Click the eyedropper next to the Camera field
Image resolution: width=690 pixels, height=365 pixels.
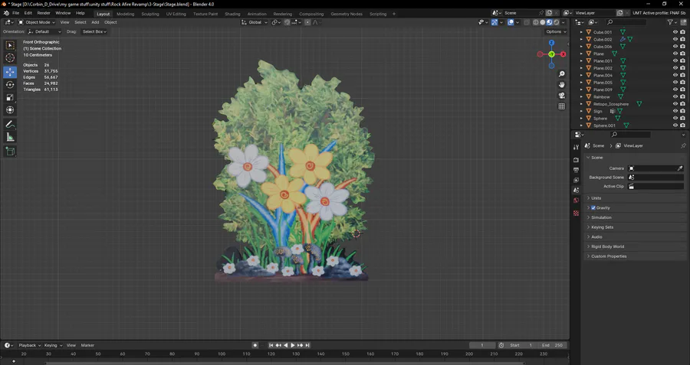pyautogui.click(x=679, y=168)
